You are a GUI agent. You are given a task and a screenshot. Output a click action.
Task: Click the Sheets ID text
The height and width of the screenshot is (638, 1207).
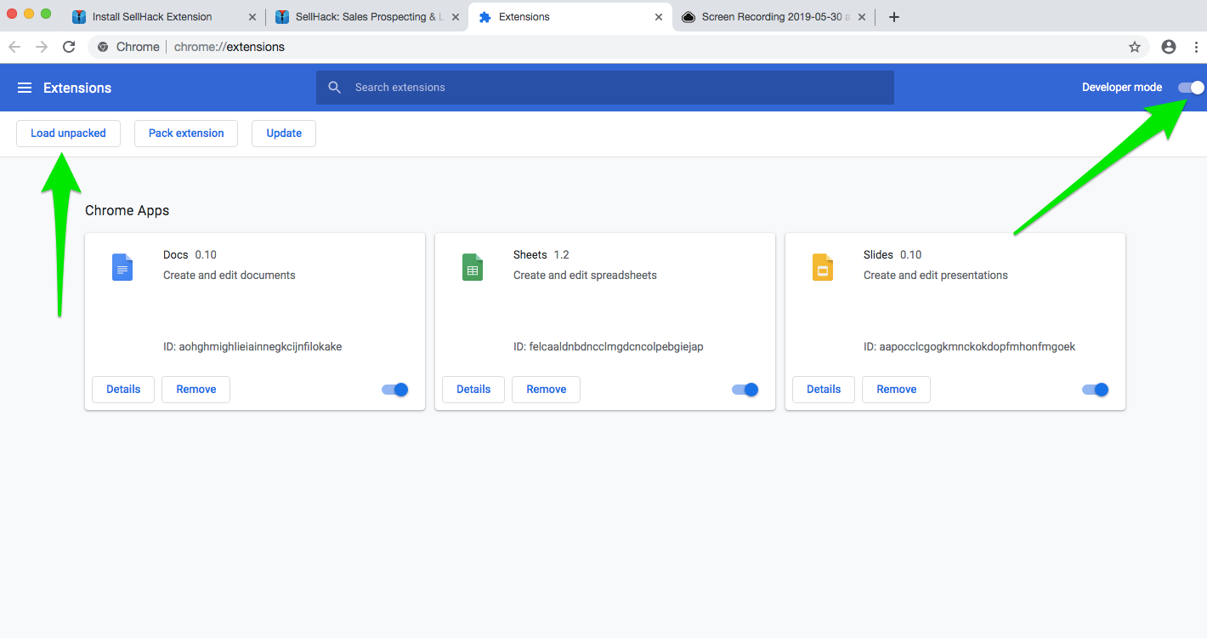click(x=609, y=347)
